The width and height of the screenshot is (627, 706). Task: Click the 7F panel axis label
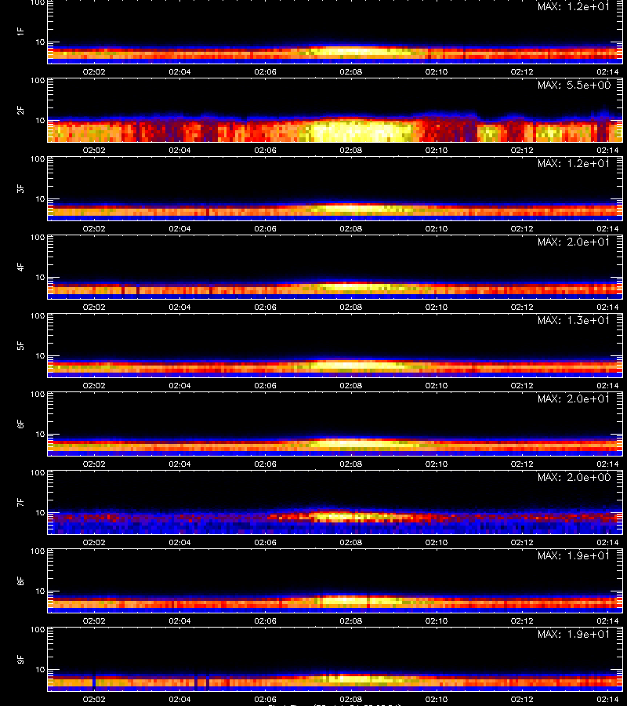[20, 503]
